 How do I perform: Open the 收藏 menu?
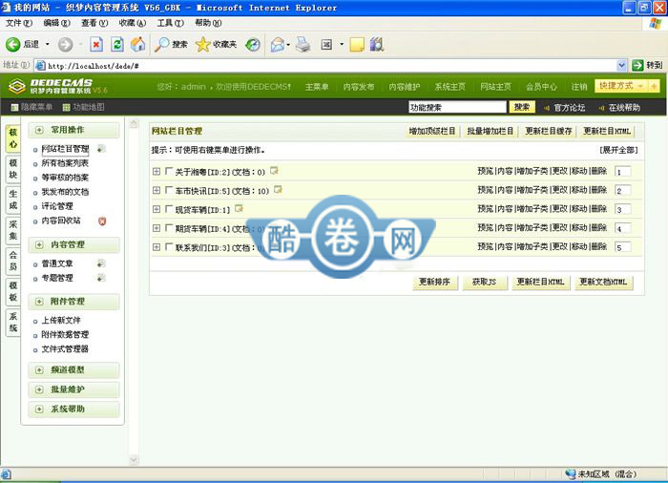[x=133, y=23]
